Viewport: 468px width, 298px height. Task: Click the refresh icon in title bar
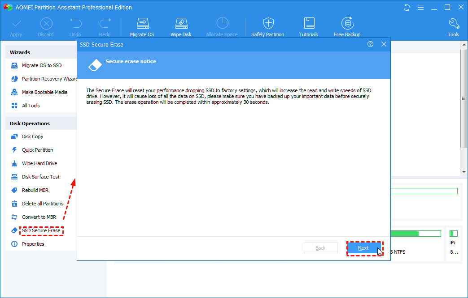coord(407,8)
